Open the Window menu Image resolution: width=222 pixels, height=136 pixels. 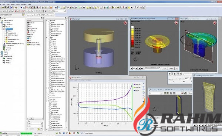click(24, 4)
